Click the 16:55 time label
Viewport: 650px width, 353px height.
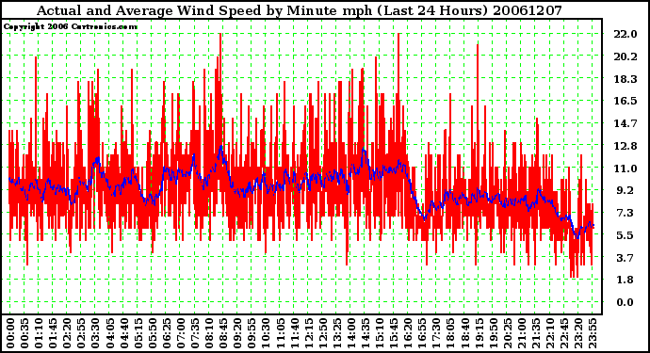[x=422, y=333]
